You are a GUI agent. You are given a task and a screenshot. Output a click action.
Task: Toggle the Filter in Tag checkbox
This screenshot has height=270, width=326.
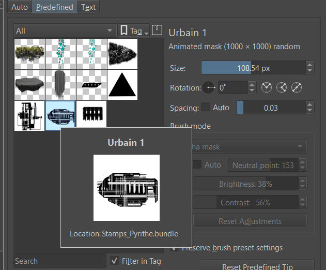click(x=114, y=261)
